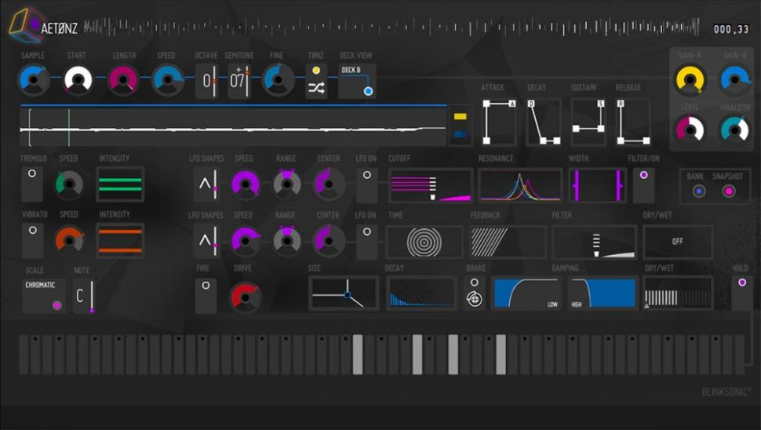Click the green Tremolo SPEED knob
This screenshot has height=430, width=761.
tap(69, 184)
